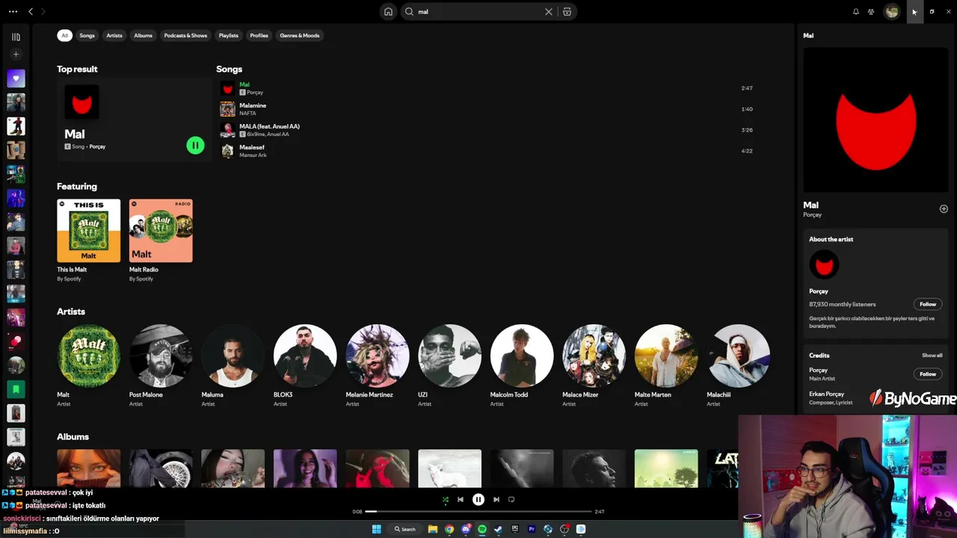Go back with the left arrow

(31, 11)
